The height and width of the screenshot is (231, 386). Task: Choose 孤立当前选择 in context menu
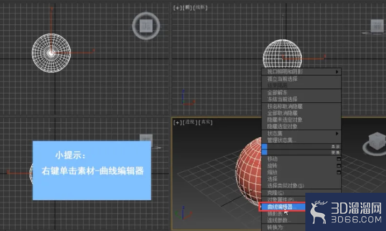click(282, 79)
